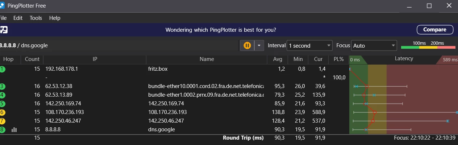Click the 100ms/200ms latency color scale
The image size is (458, 145).
[x=428, y=45]
